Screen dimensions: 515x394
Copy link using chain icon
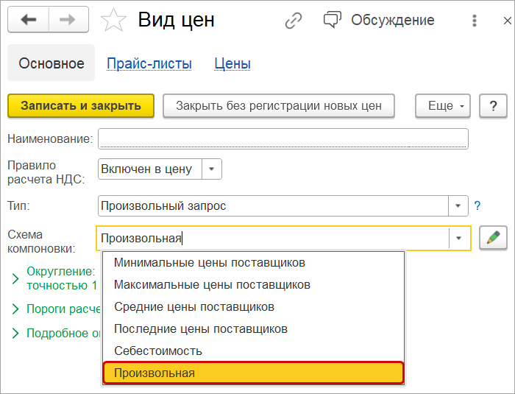[x=294, y=20]
